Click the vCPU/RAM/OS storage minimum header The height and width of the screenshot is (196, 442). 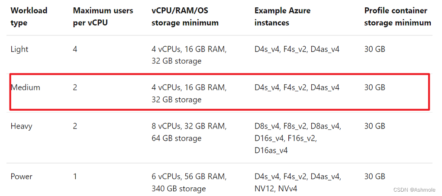185,16
